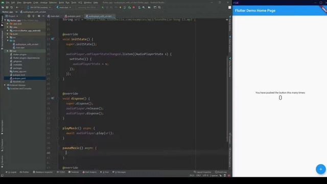Select pubspec.lock in project tree

17,75
